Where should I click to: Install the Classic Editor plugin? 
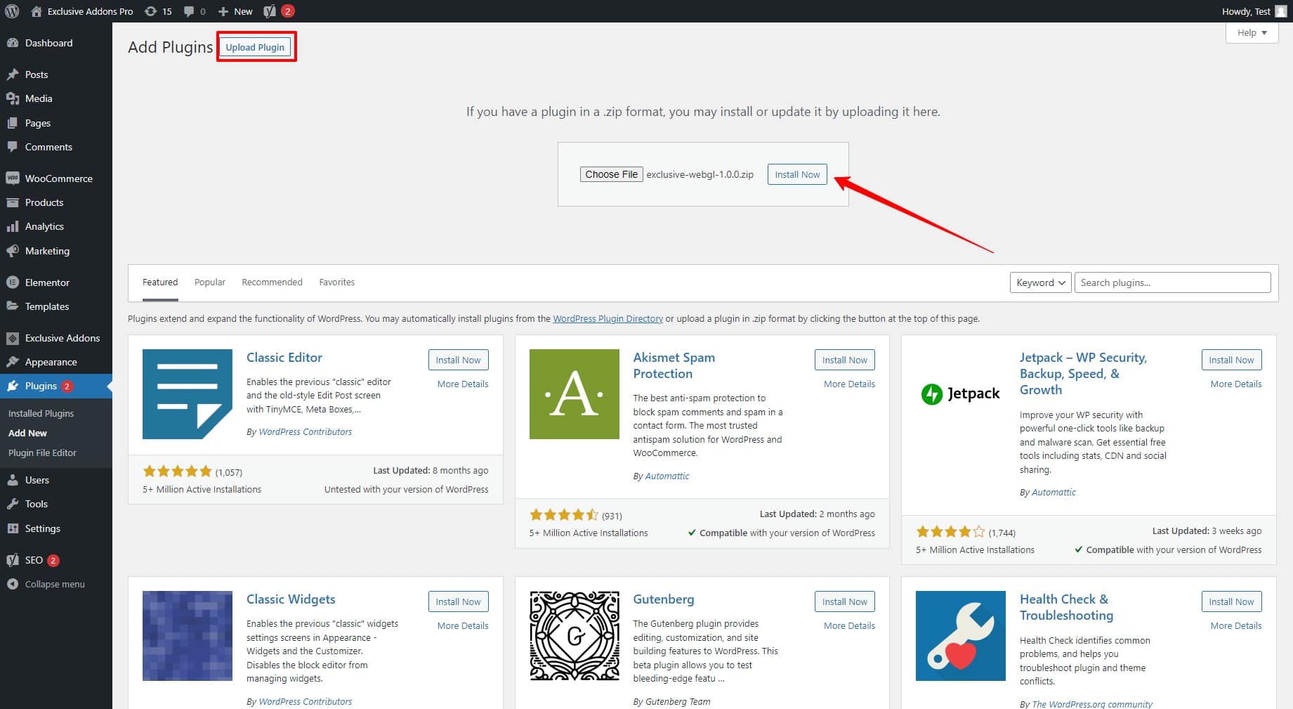point(458,360)
